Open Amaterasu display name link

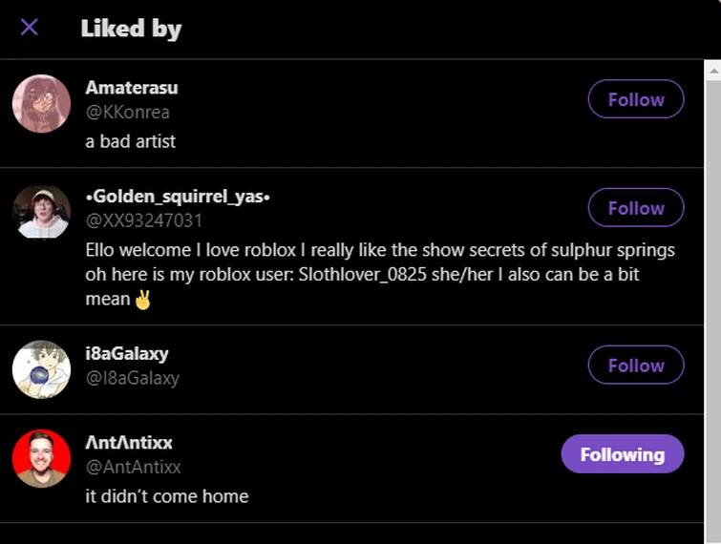point(132,88)
